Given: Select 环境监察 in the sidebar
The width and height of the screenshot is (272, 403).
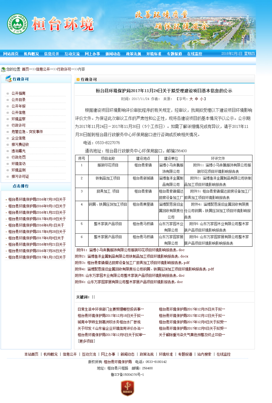Looking at the screenshot, I should point(19,119).
